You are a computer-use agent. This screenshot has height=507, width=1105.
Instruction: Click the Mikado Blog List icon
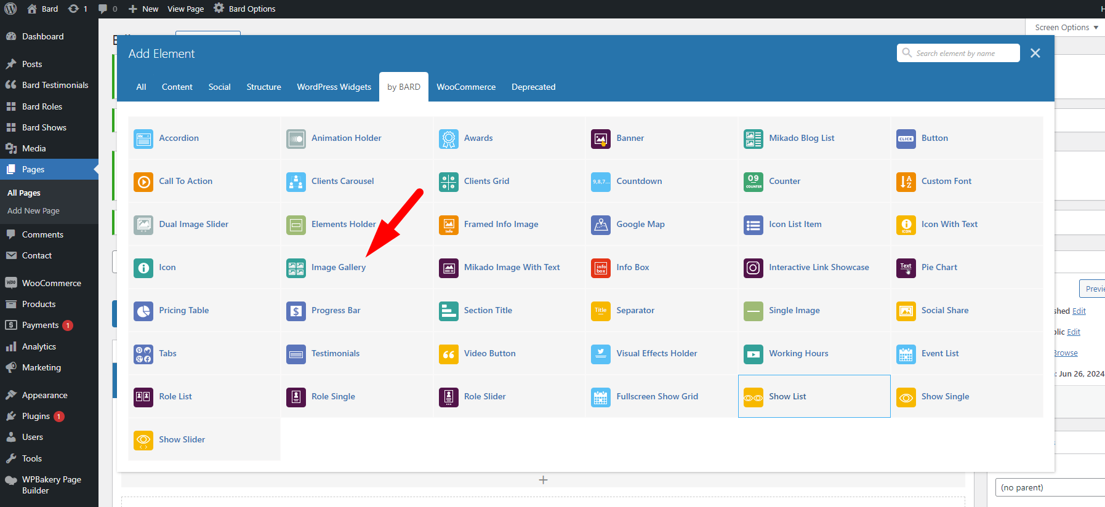pyautogui.click(x=753, y=138)
